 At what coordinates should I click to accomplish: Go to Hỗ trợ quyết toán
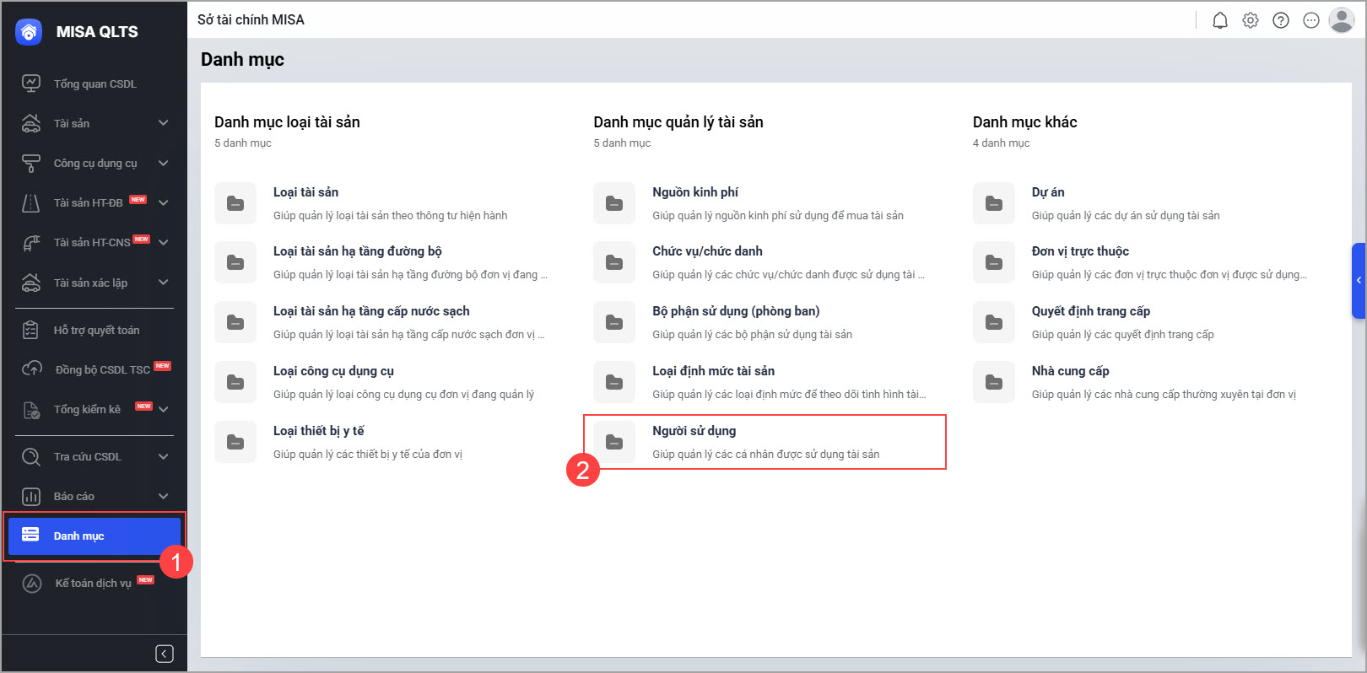click(x=96, y=330)
